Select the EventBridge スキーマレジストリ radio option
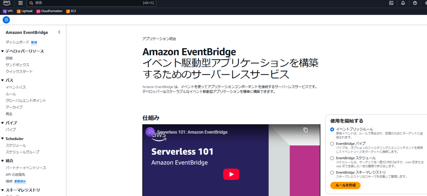Image resolution: width=427 pixels, height=196 pixels. click(x=332, y=173)
